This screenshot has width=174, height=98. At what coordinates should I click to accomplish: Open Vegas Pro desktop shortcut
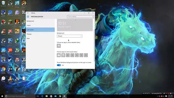point(10,70)
